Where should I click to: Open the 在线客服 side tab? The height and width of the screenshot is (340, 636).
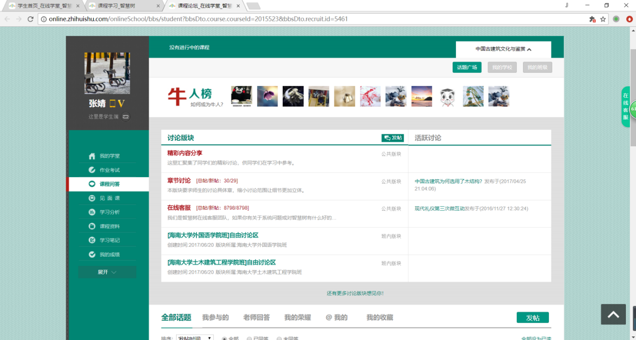coord(625,106)
